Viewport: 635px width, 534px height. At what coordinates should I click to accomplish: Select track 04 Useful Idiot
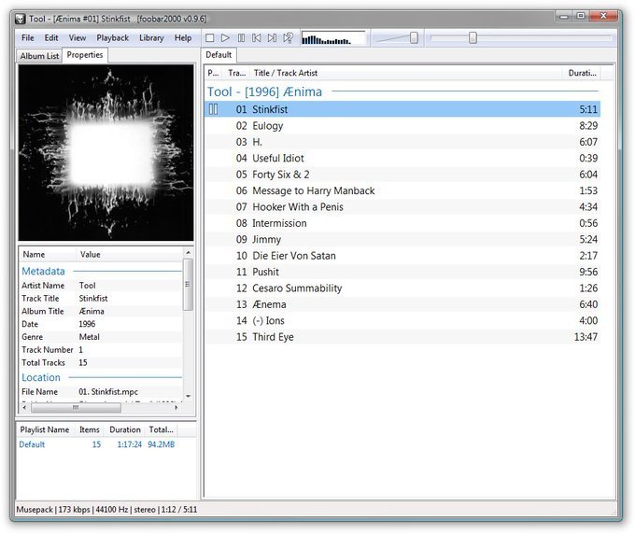point(402,159)
